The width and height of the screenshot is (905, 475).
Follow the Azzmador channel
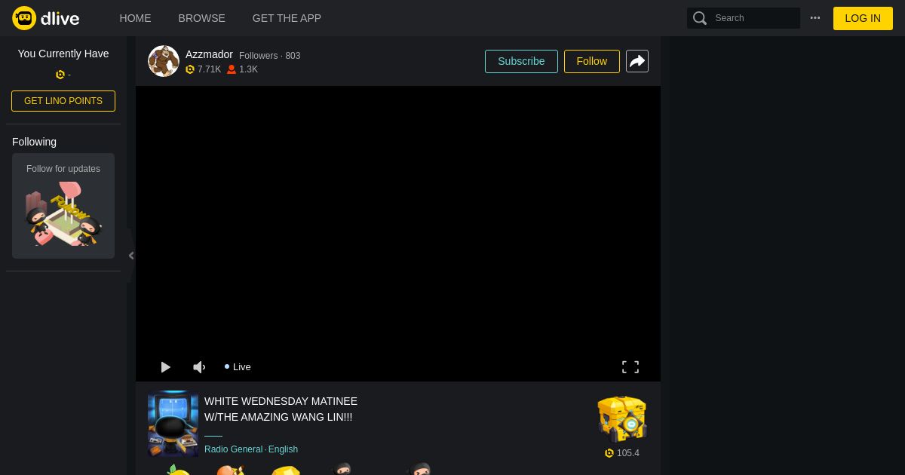592,61
